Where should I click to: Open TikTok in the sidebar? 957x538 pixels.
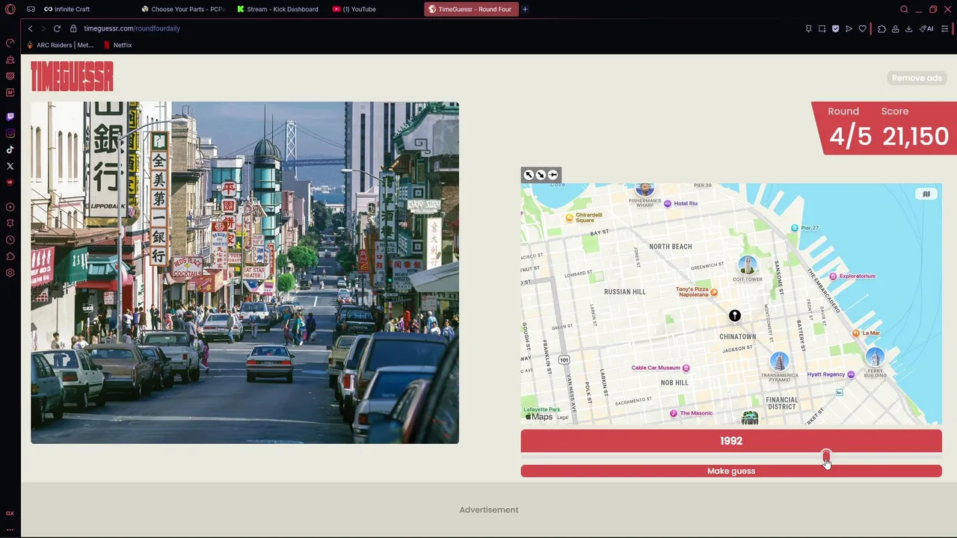point(10,149)
